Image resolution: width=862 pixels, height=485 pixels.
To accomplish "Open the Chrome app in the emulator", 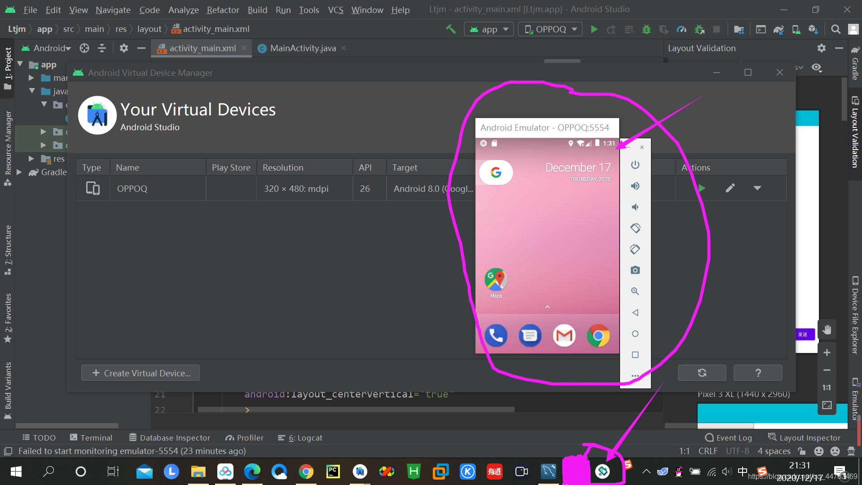I will point(598,335).
